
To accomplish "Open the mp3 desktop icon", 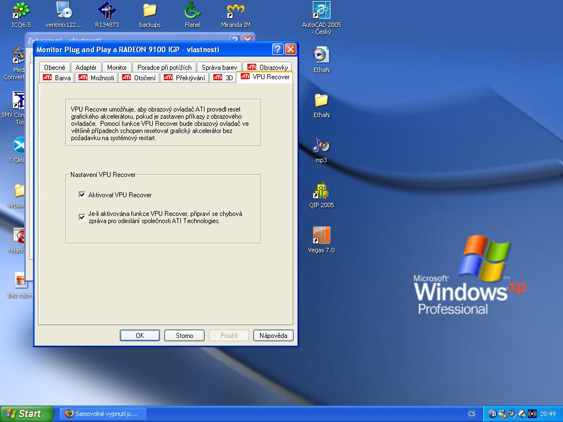I will [321, 149].
